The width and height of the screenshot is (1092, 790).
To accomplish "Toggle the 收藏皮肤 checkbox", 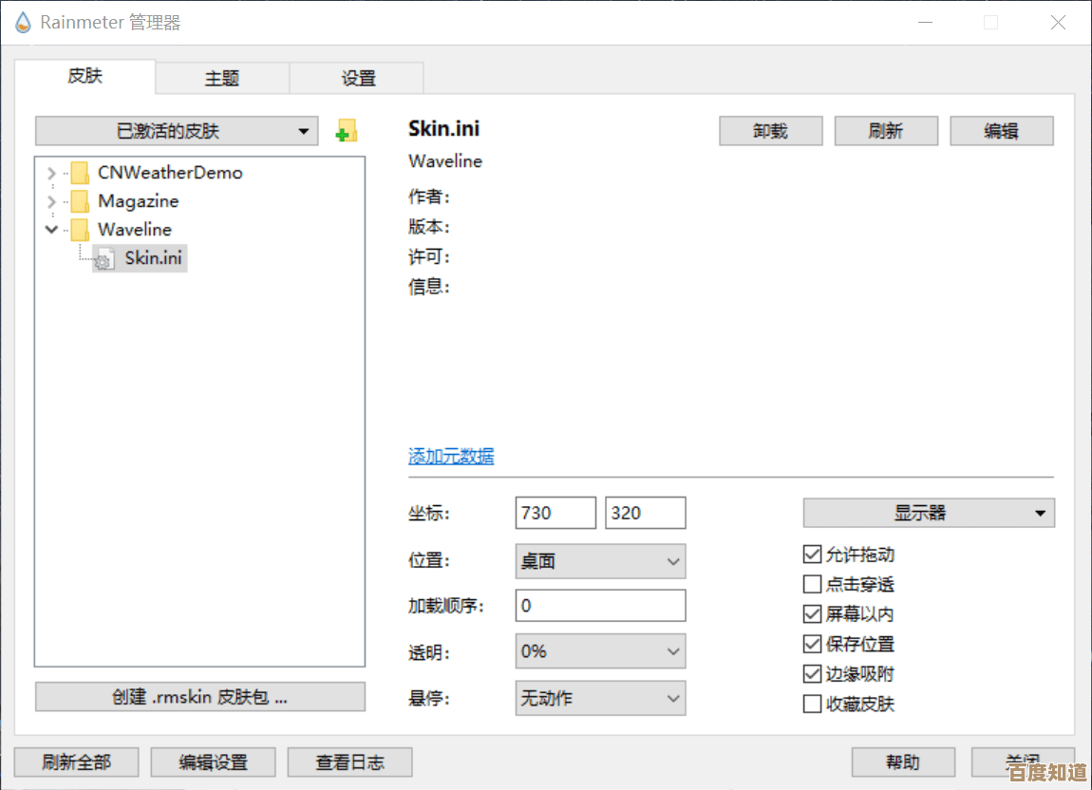I will (812, 704).
